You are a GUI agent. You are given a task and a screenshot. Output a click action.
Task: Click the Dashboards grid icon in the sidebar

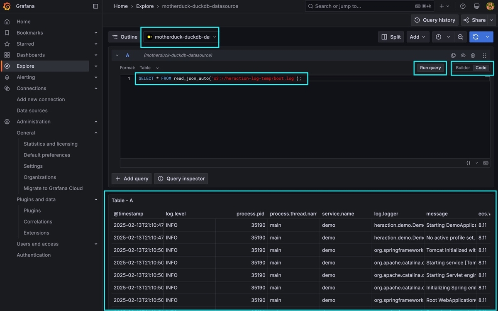pos(7,55)
